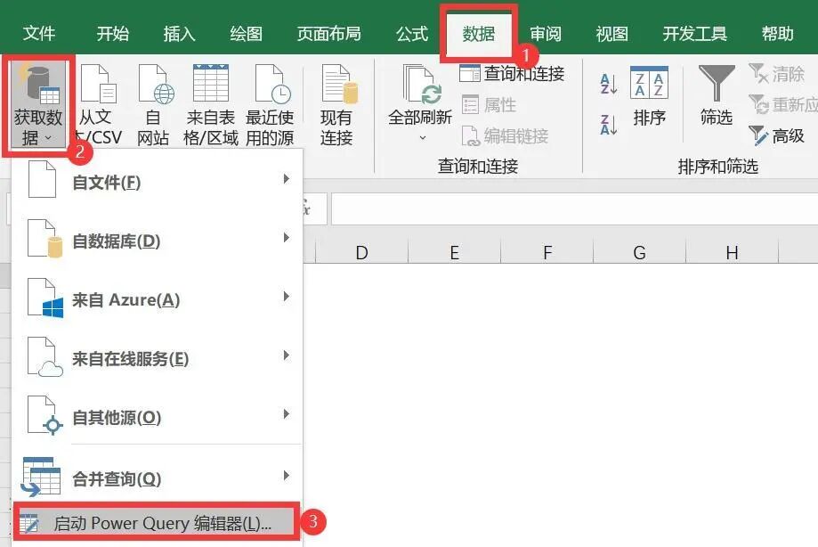
Task: Expand arrow next to 来自在线服务(E)
Action: pyautogui.click(x=286, y=355)
